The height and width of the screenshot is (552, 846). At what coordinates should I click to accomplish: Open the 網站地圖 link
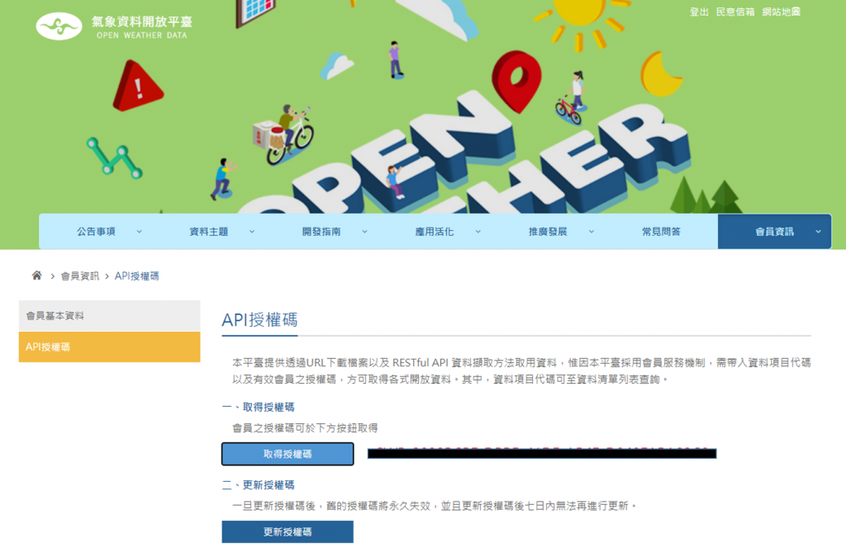[782, 12]
